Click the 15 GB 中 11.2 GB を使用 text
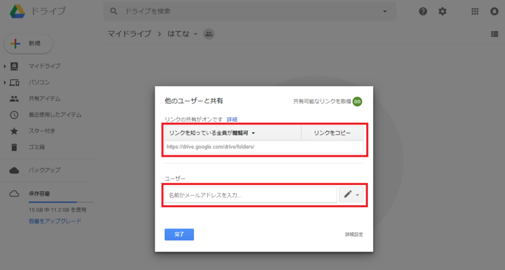Screen dimensions: 505x270 (57, 210)
